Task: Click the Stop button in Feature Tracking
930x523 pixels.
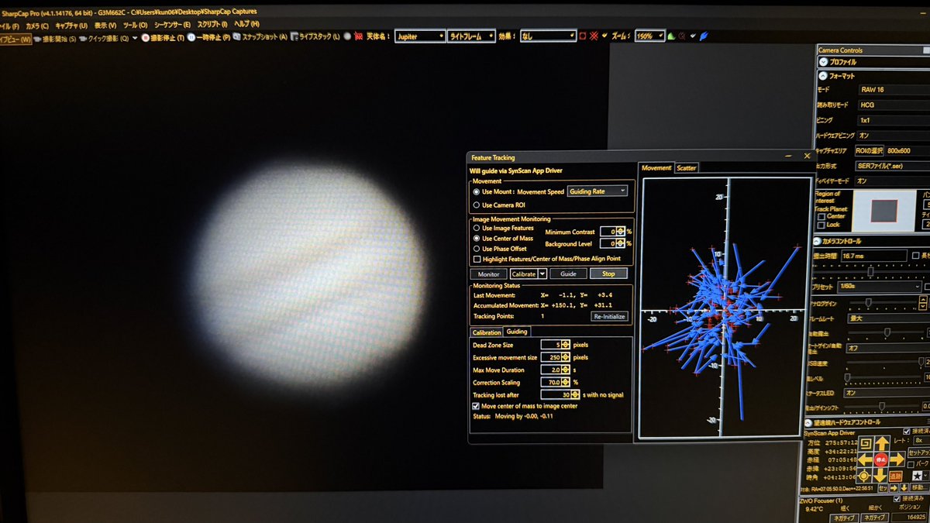Action: click(x=608, y=274)
